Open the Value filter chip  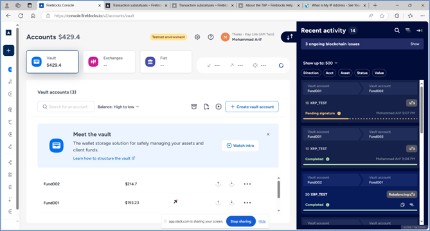[379, 73]
